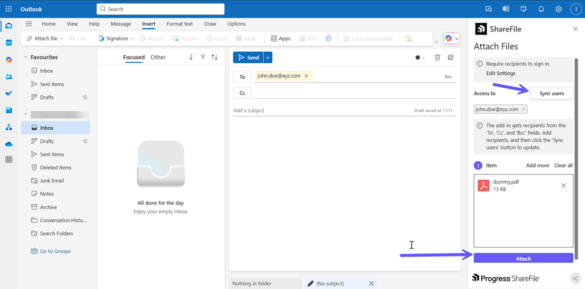
Task: Discard draft using trash icon
Action: point(437,57)
